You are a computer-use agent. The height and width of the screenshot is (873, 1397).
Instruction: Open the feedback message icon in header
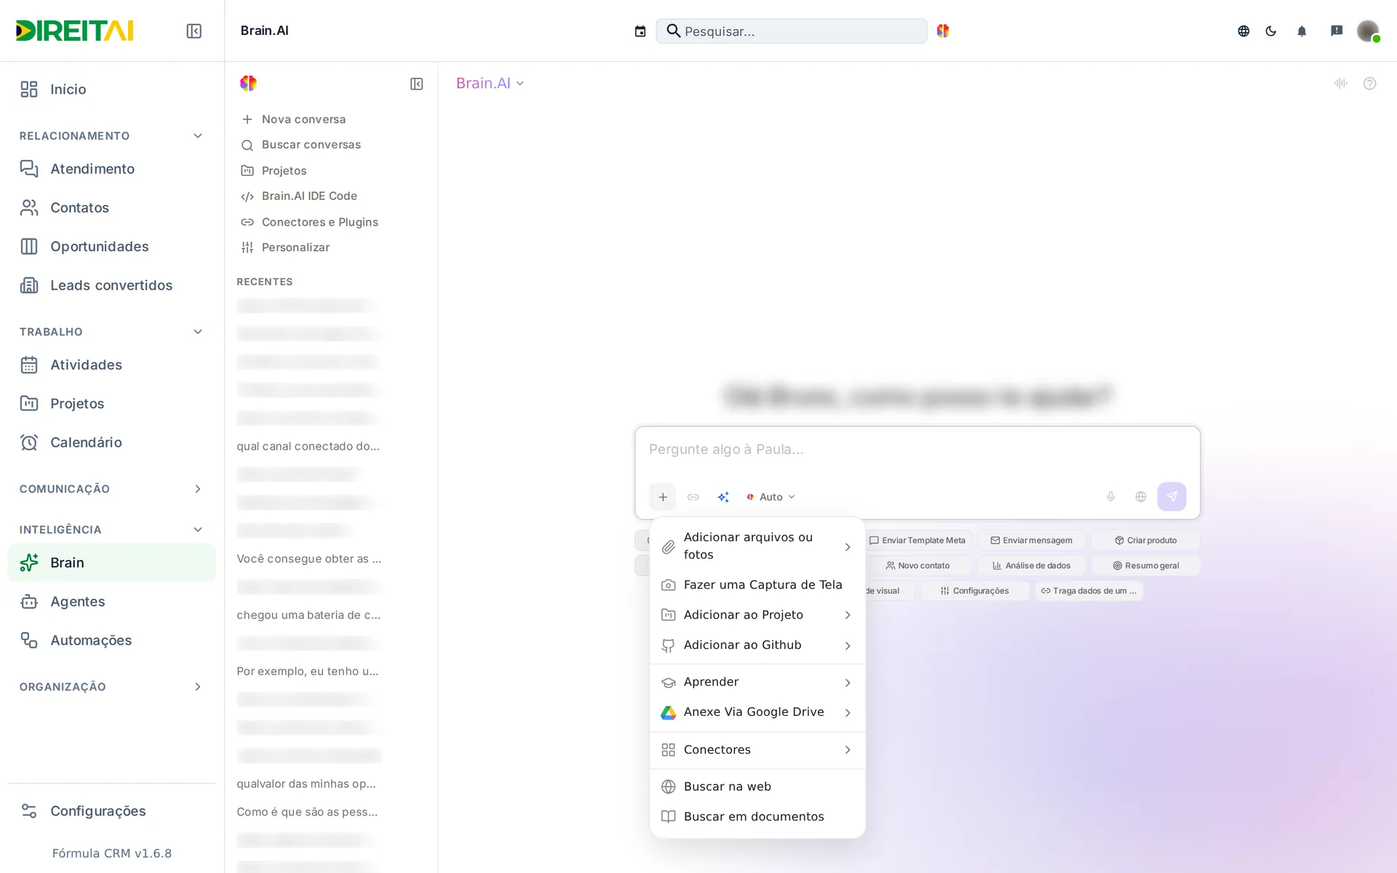1337,31
